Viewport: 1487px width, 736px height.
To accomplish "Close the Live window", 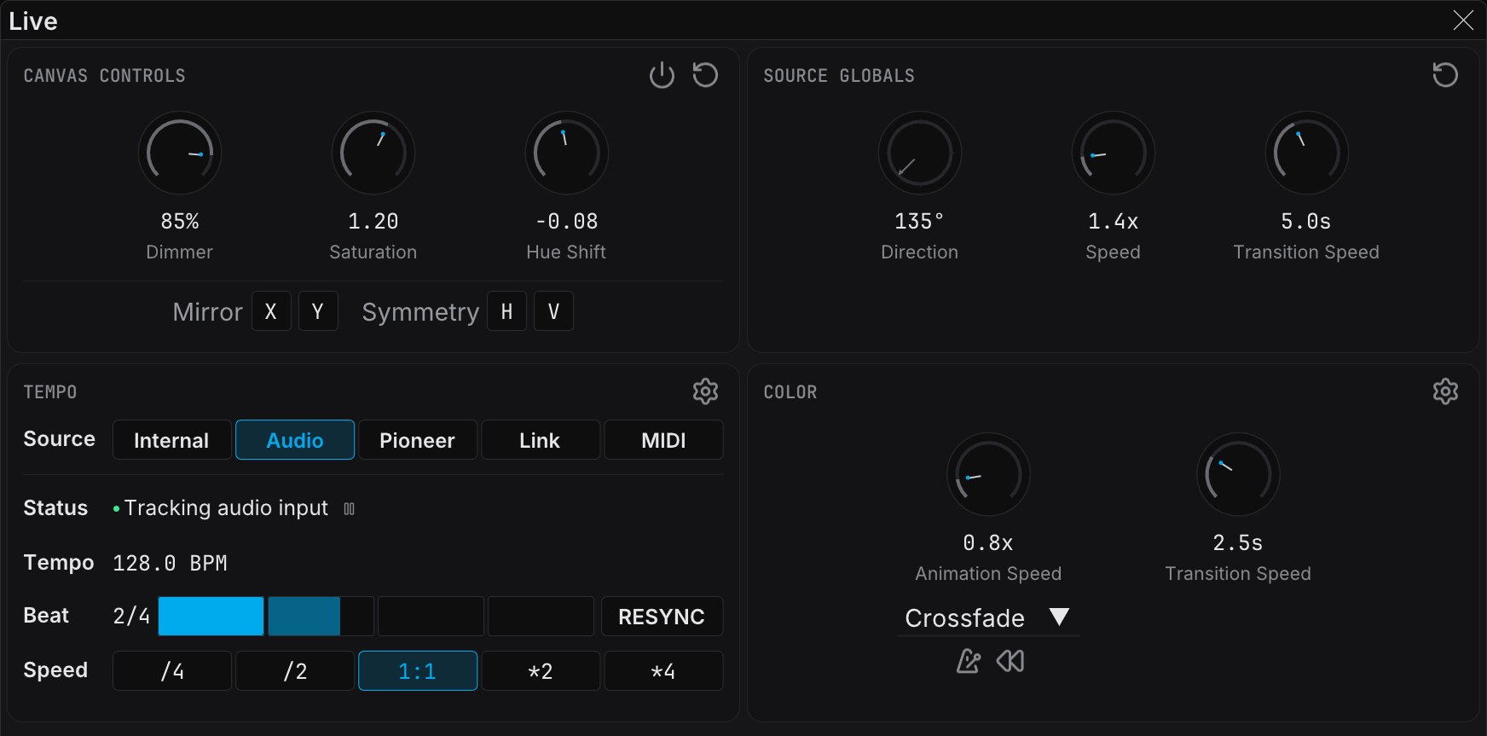I will pyautogui.click(x=1463, y=20).
